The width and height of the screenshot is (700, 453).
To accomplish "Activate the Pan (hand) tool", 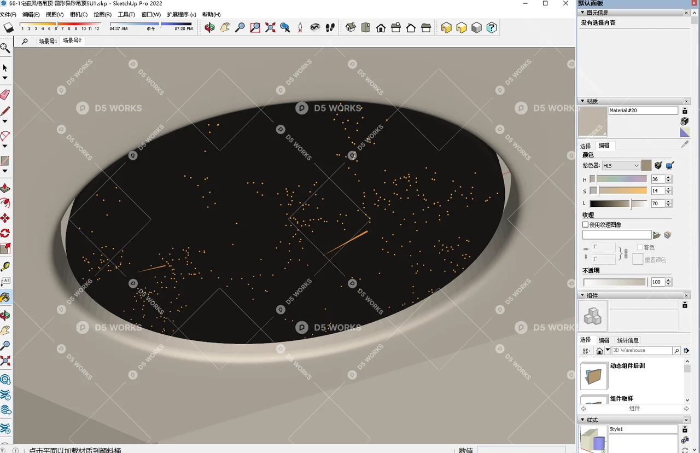I will pos(225,27).
